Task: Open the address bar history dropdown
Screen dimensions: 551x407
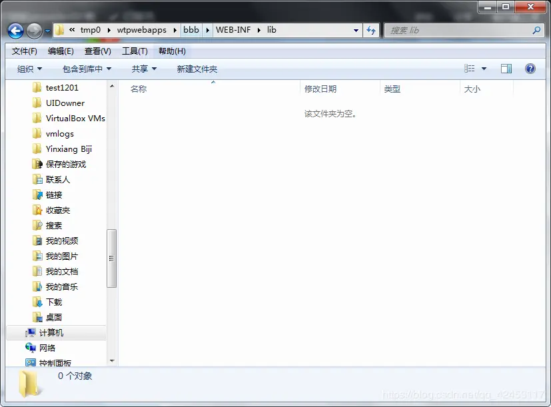Action: coord(356,30)
